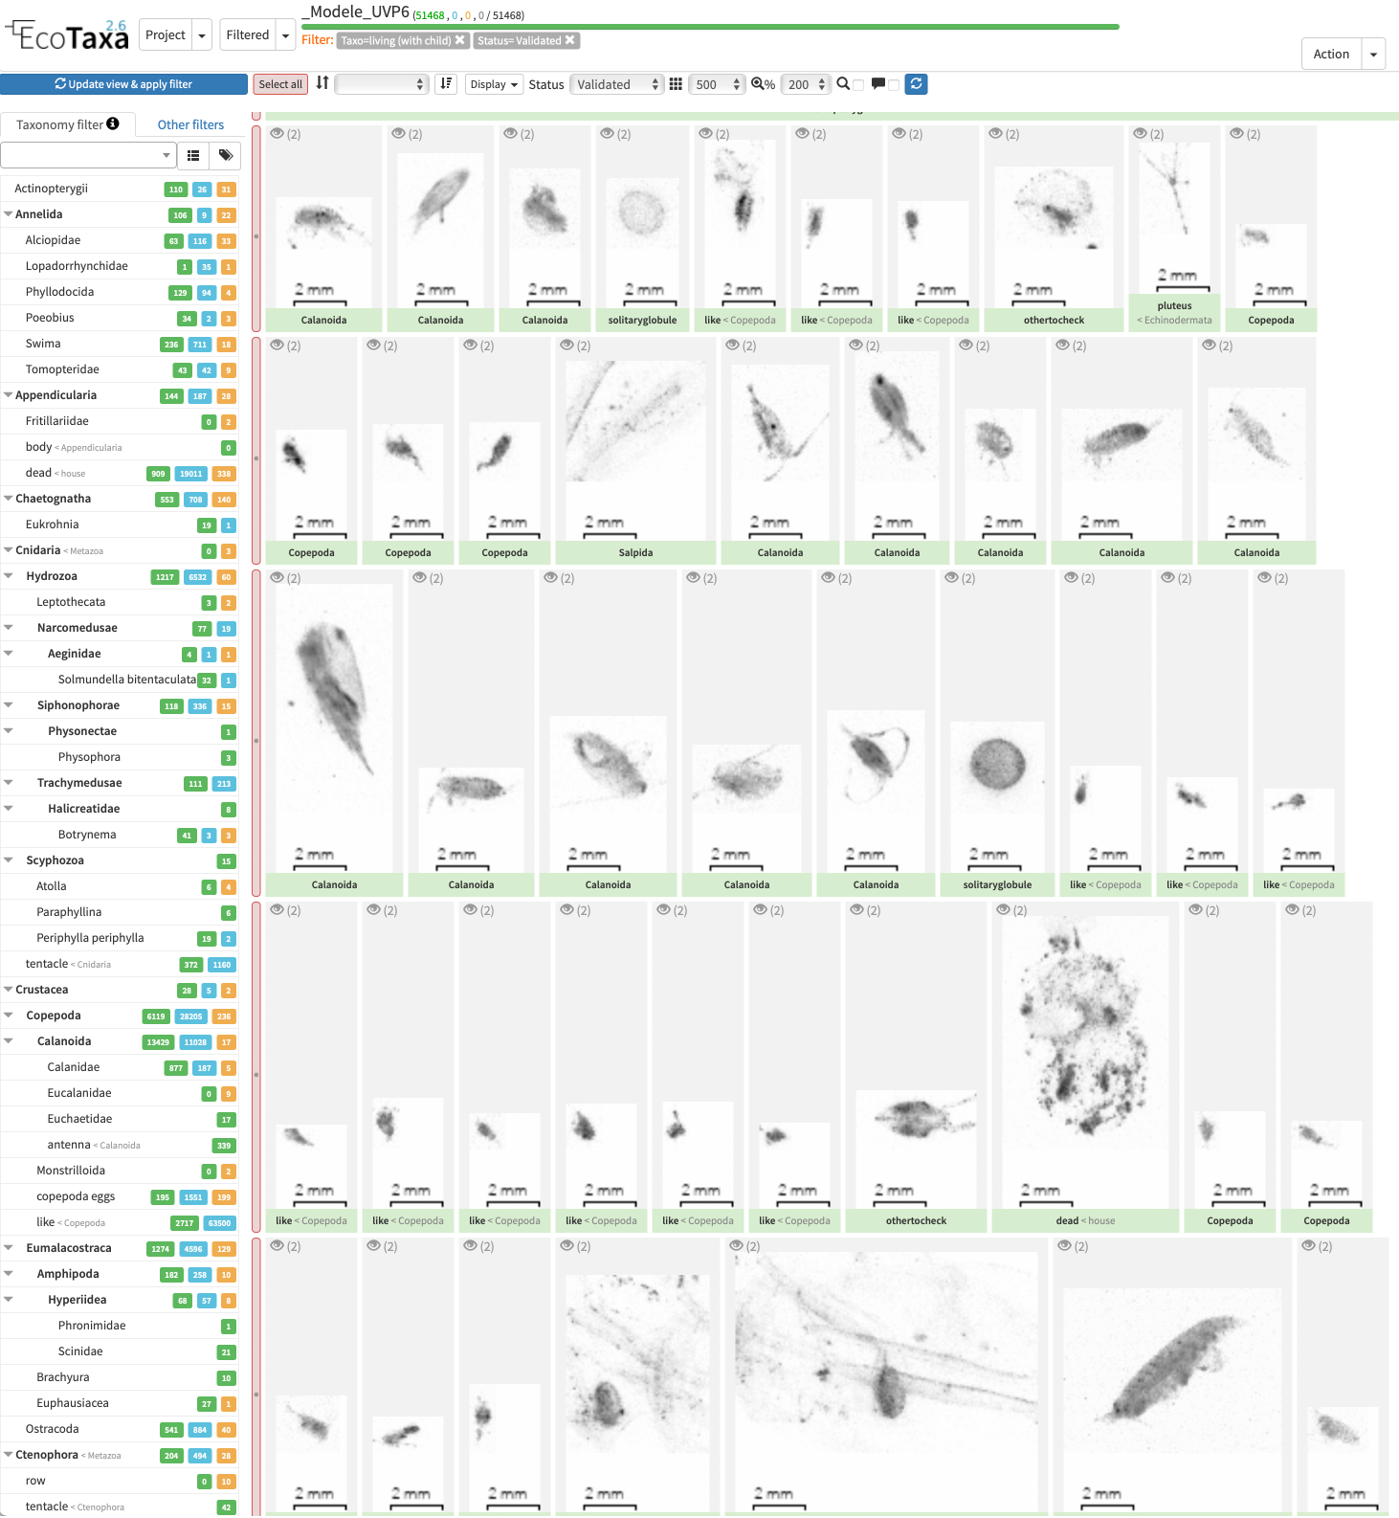1399x1518 pixels.
Task: Open the Display dropdown menu
Action: coord(494,84)
